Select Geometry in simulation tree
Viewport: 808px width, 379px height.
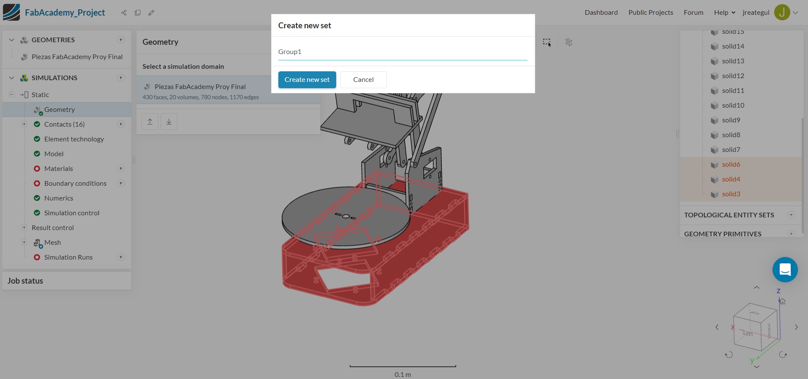67,109
